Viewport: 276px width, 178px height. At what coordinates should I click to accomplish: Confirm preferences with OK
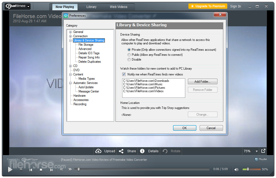(184, 128)
